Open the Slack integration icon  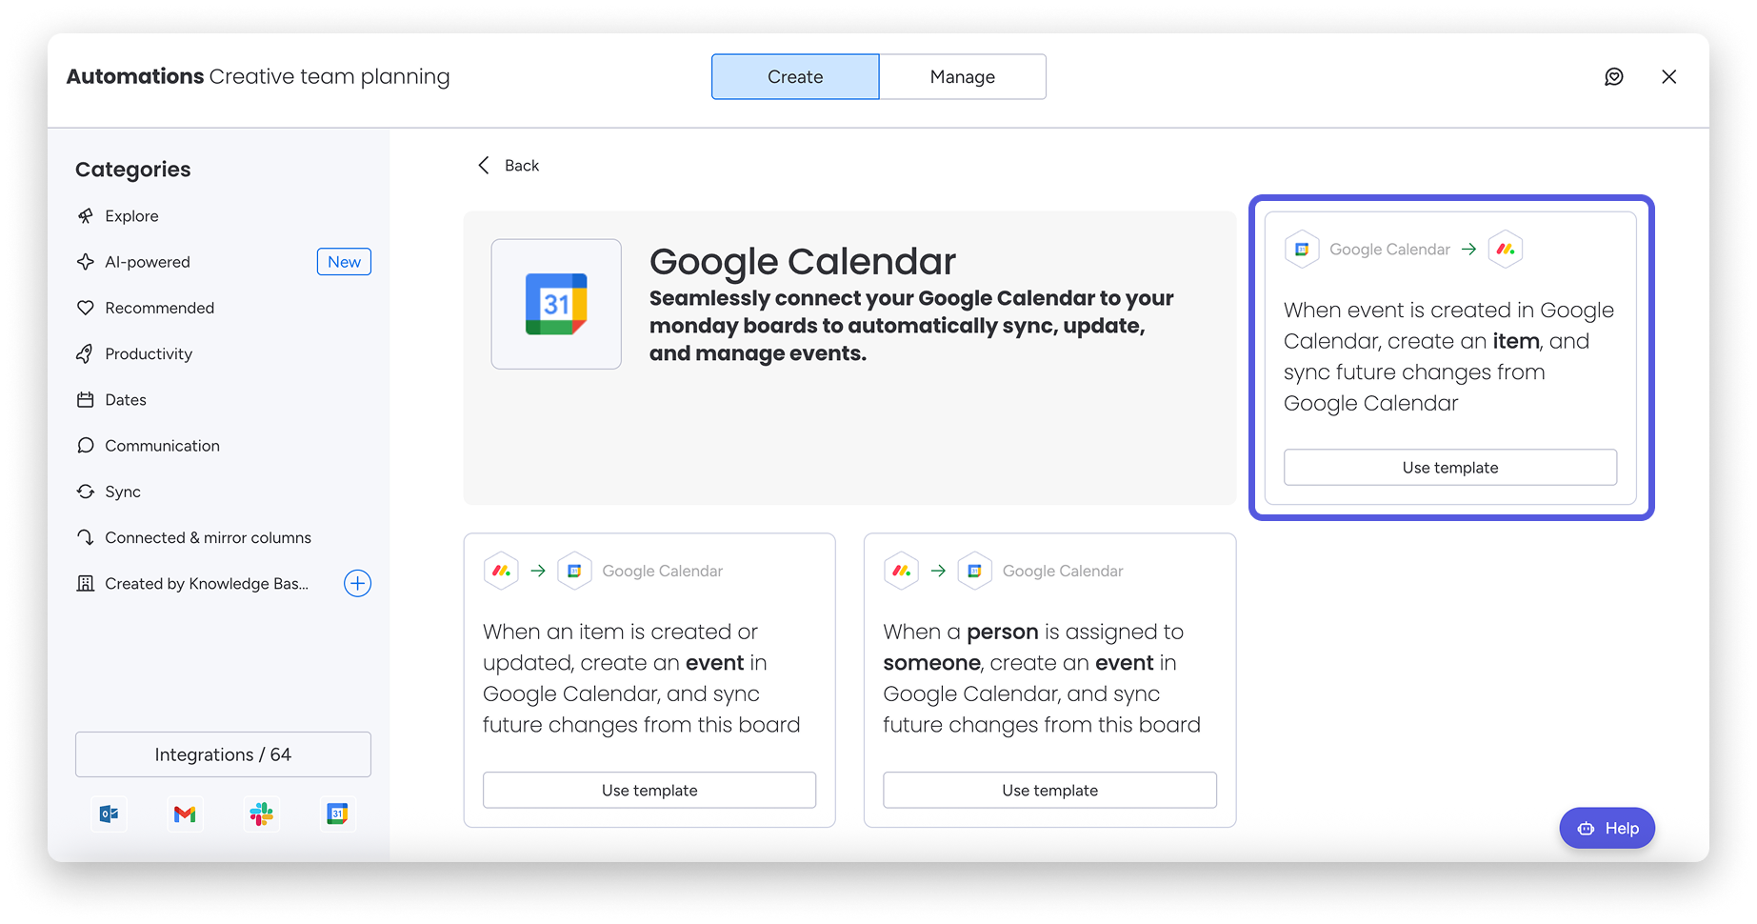261,814
